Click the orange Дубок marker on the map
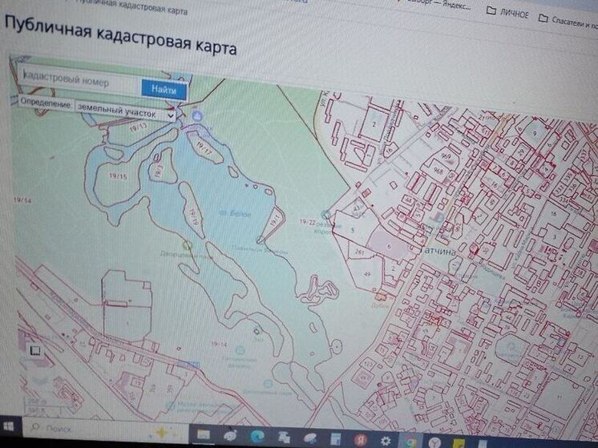Image resolution: width=598 pixels, height=448 pixels. click(x=381, y=295)
